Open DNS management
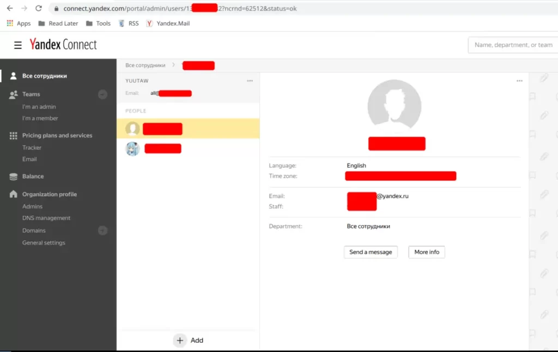 (x=46, y=218)
